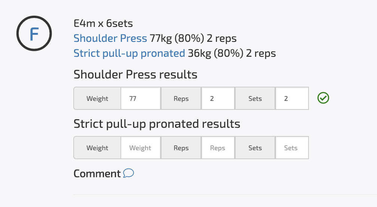Viewport: 377px width, 207px height.
Task: Open the Strict pull-up pronated link
Action: pos(129,53)
